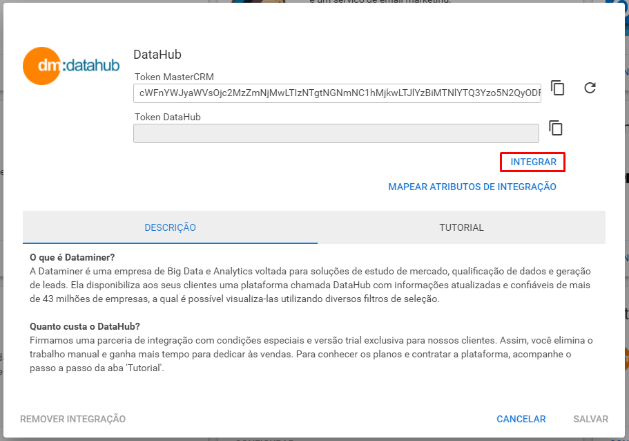Copy the Token DataHub value
Viewport: 629px width, 441px height.
[x=556, y=128]
